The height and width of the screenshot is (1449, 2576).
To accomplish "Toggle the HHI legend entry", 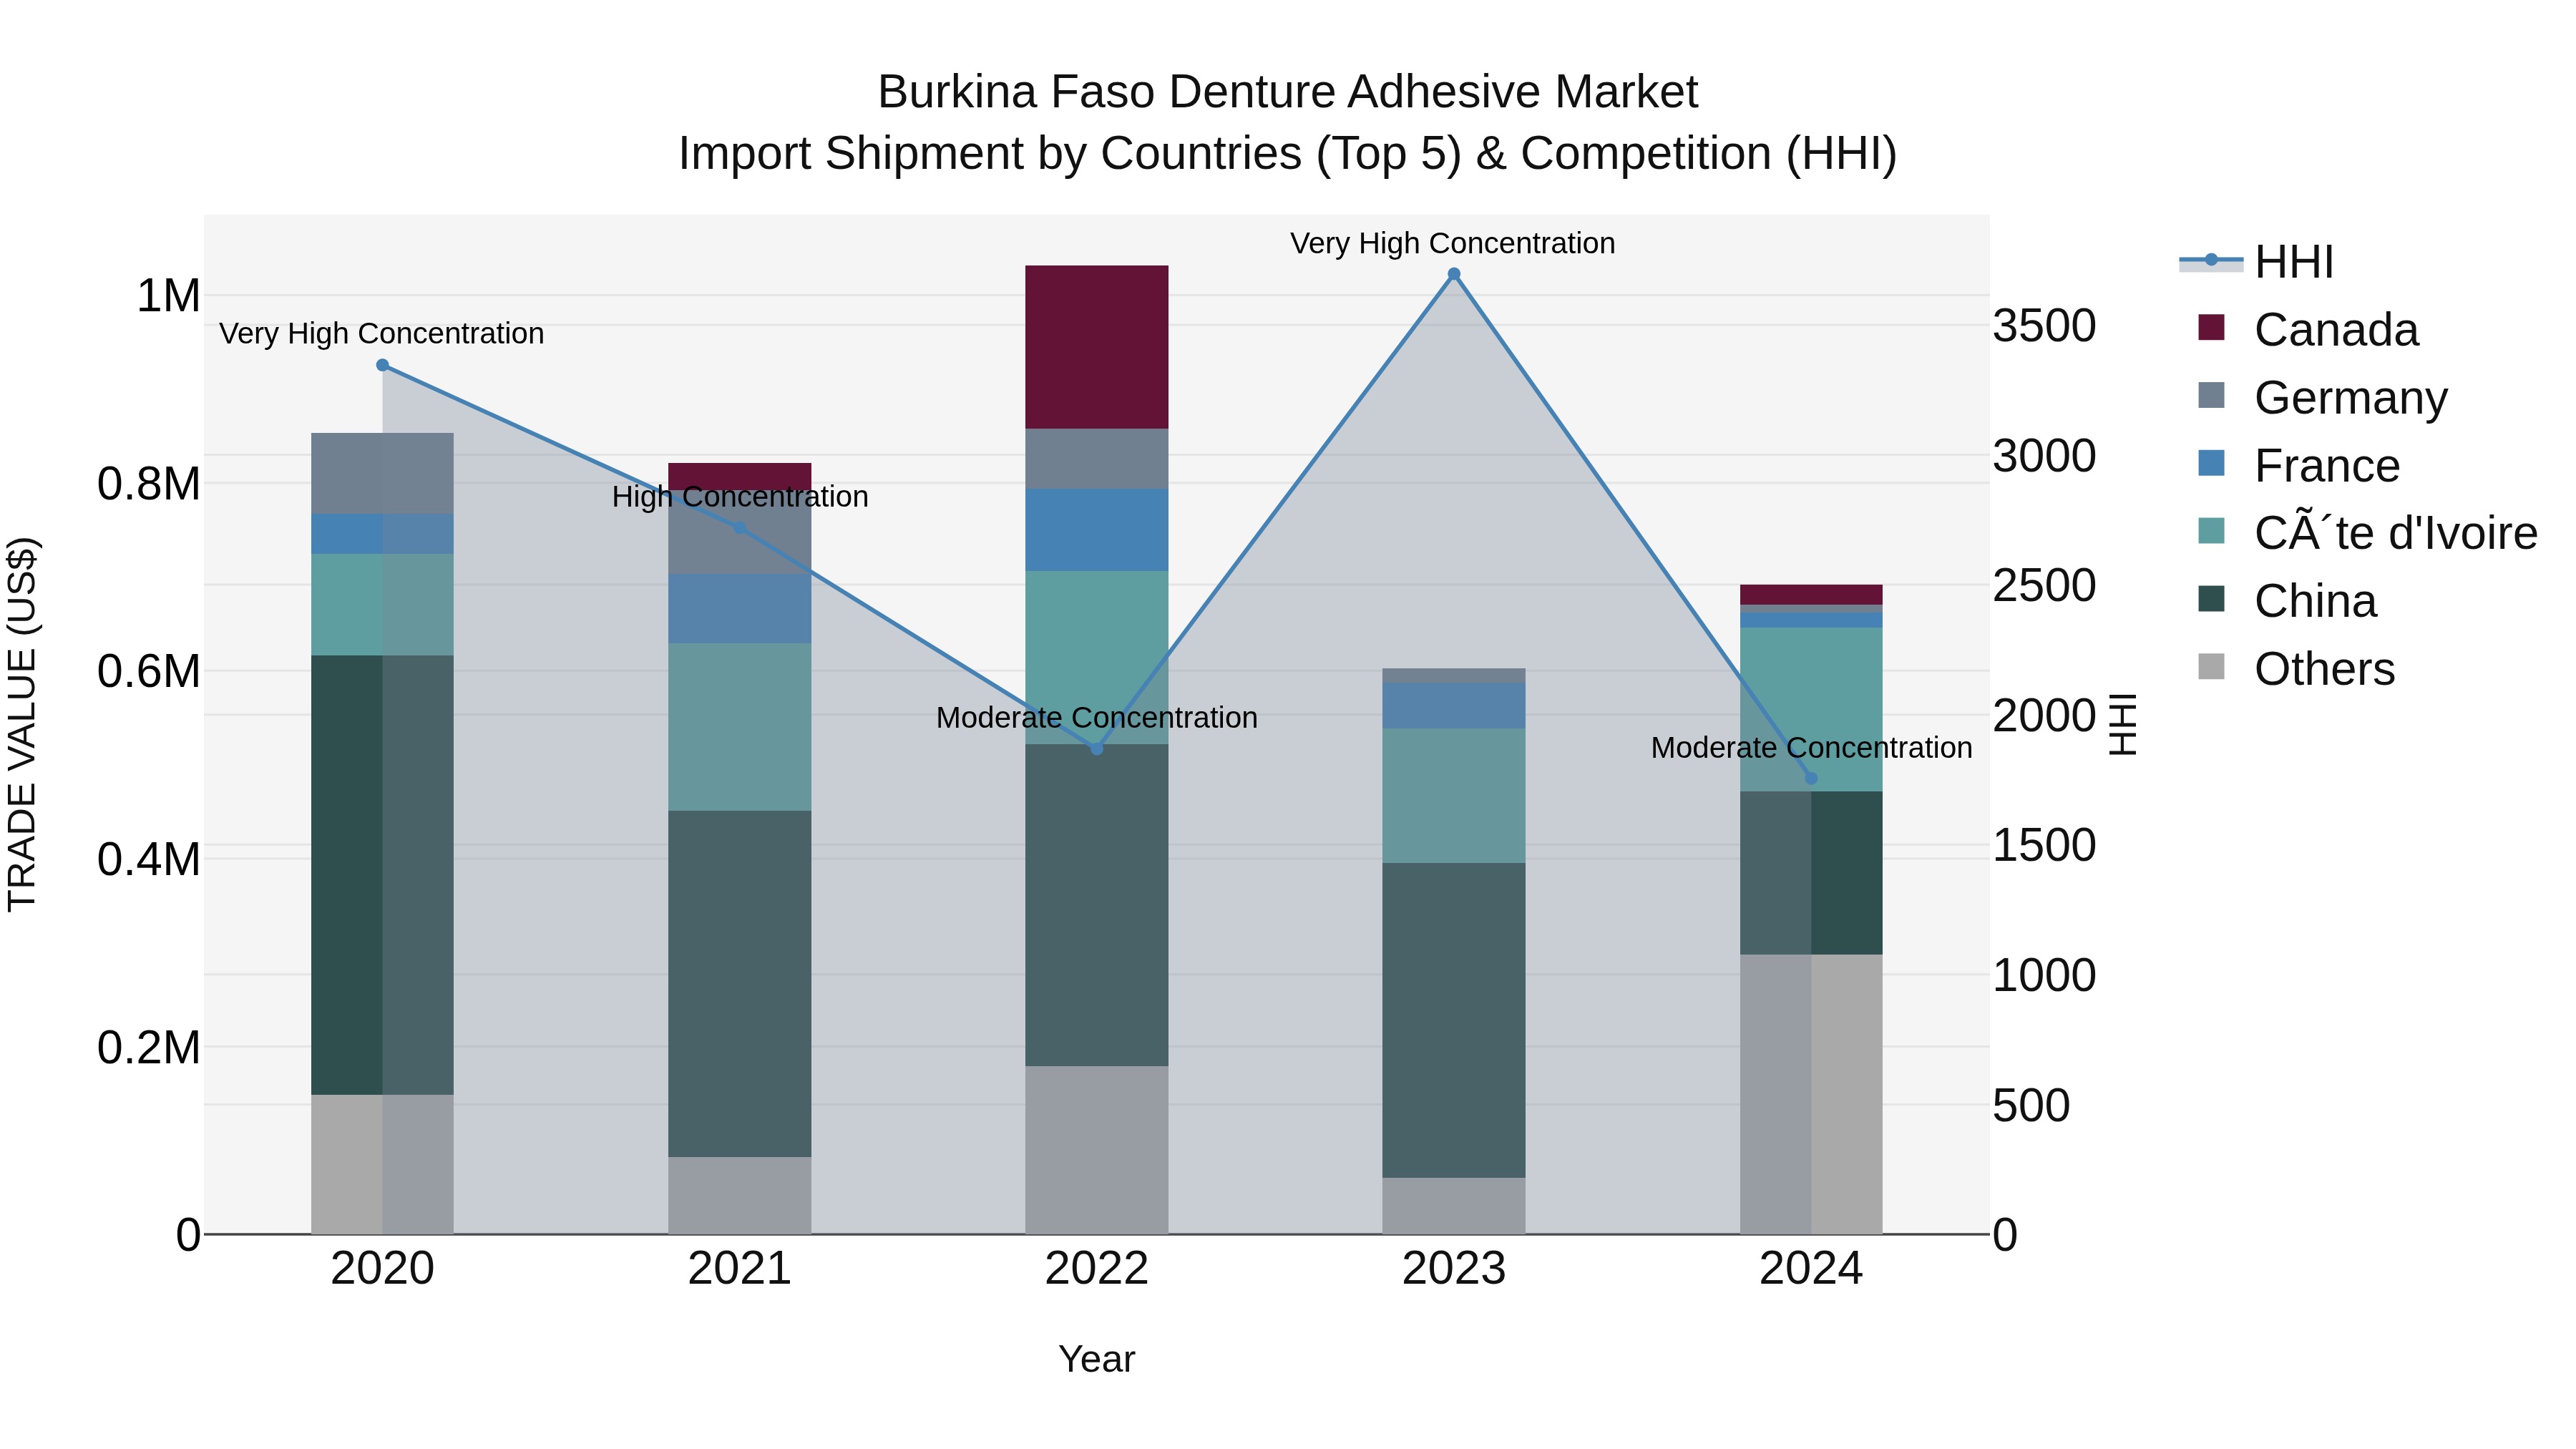I will coord(2257,262).
